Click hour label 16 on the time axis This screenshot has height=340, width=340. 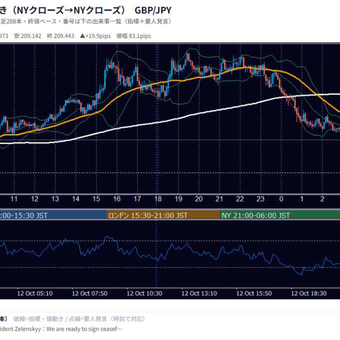coord(117,199)
